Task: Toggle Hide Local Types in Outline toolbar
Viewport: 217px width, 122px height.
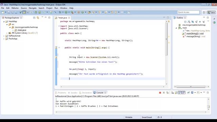Action: (203, 22)
